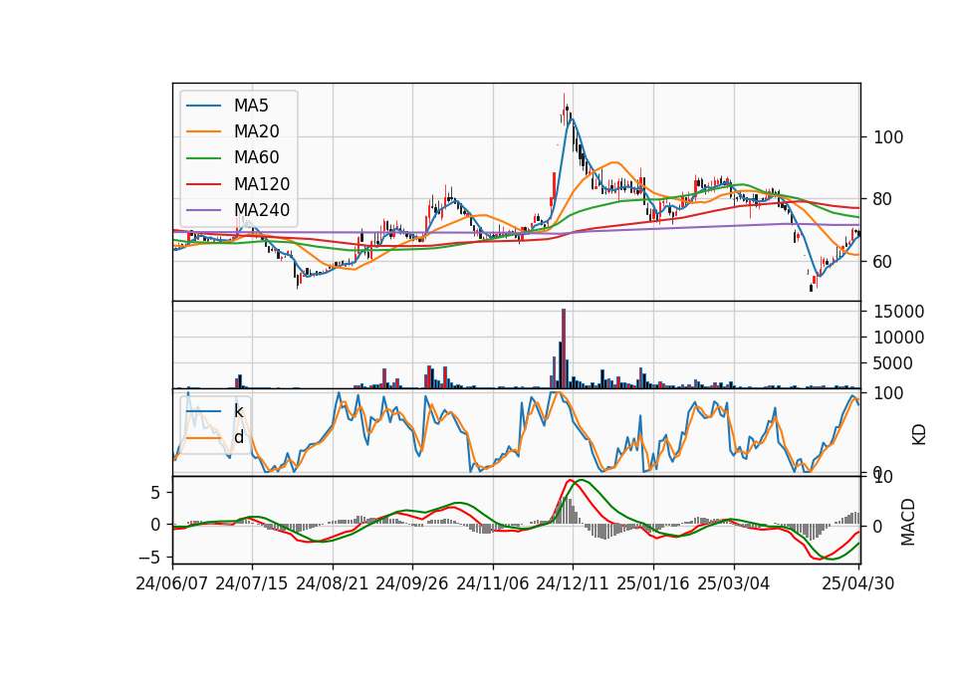Click the purple MA240 legend line sample
The width and height of the screenshot is (956, 687).
[x=203, y=211]
